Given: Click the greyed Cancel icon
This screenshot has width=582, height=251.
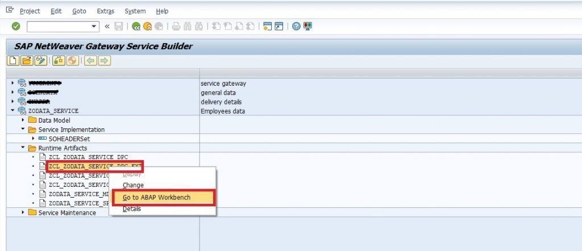Looking at the screenshot, I should click(x=159, y=26).
